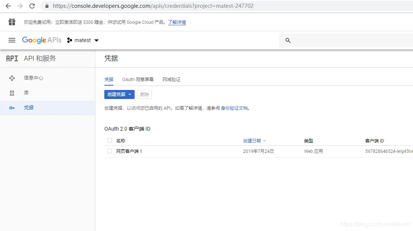413x231 pixels.
Task: Click the 删除 button
Action: [145, 94]
